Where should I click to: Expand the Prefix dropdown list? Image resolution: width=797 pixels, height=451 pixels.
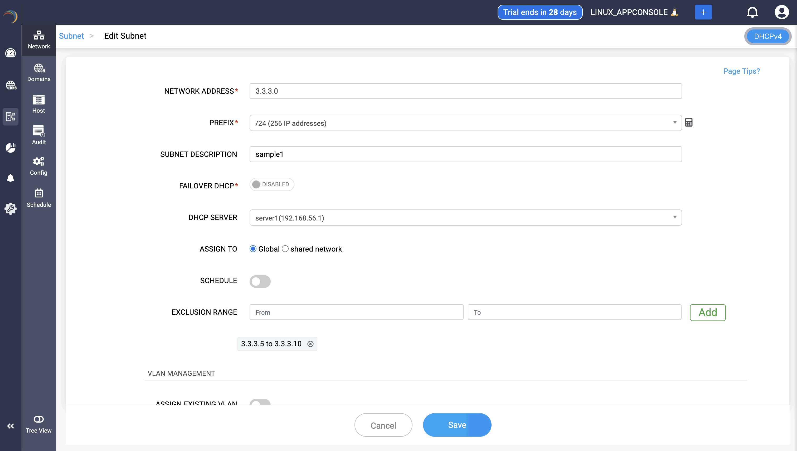(465, 123)
